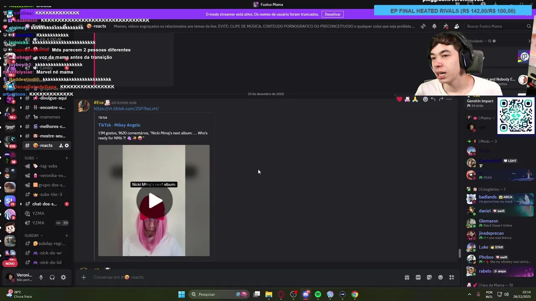Add channel to SUBS category
Viewport: 536px width, 301px height.
(x=67, y=158)
